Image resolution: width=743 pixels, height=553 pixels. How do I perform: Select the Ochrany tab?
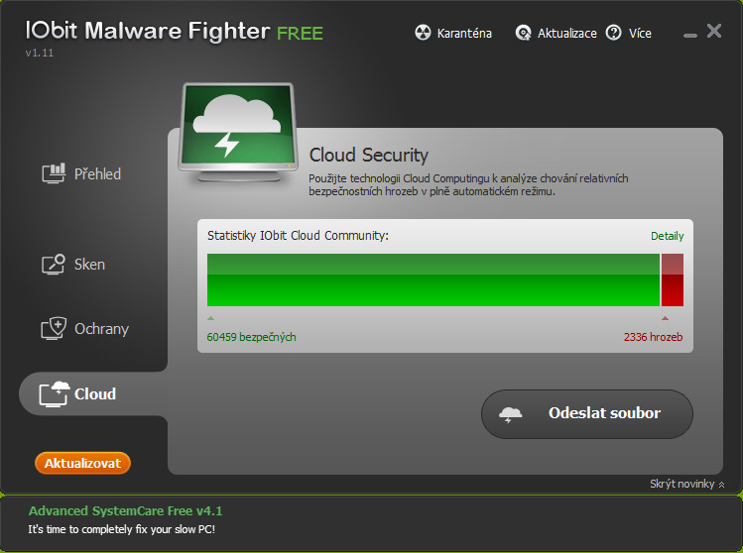[x=101, y=329]
